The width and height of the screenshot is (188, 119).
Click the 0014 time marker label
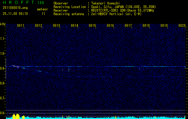pos(74,25)
